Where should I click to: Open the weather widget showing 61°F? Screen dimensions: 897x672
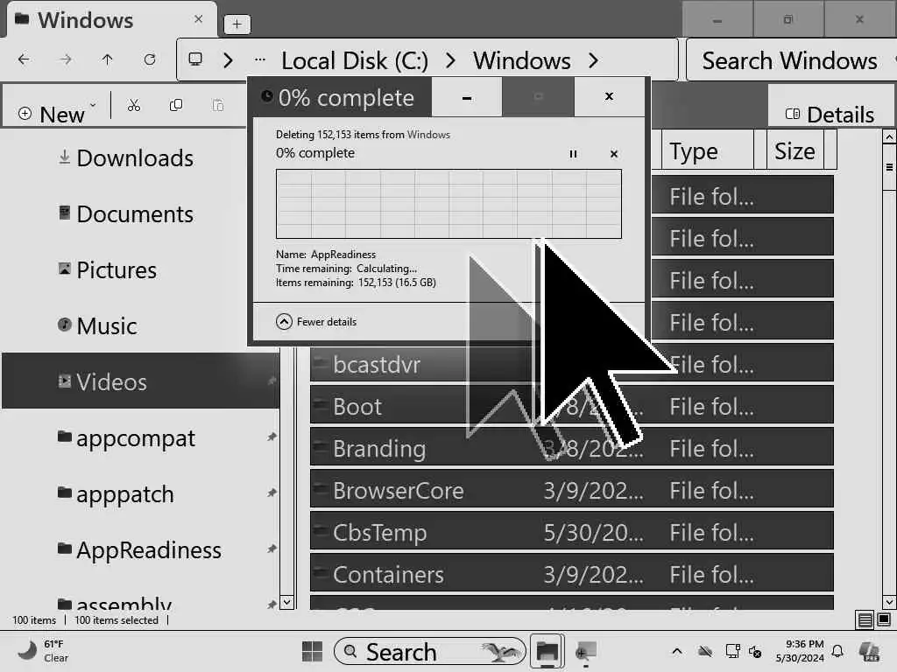42,651
